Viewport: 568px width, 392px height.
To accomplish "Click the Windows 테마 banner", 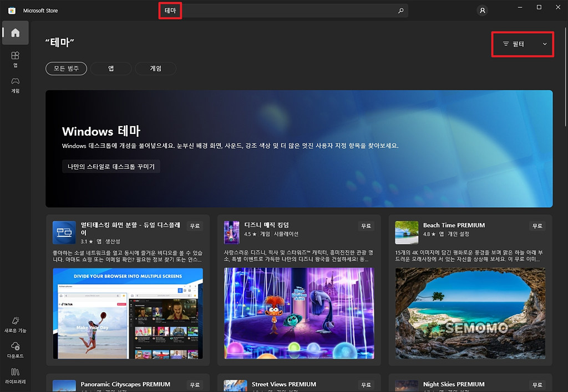I will click(299, 148).
